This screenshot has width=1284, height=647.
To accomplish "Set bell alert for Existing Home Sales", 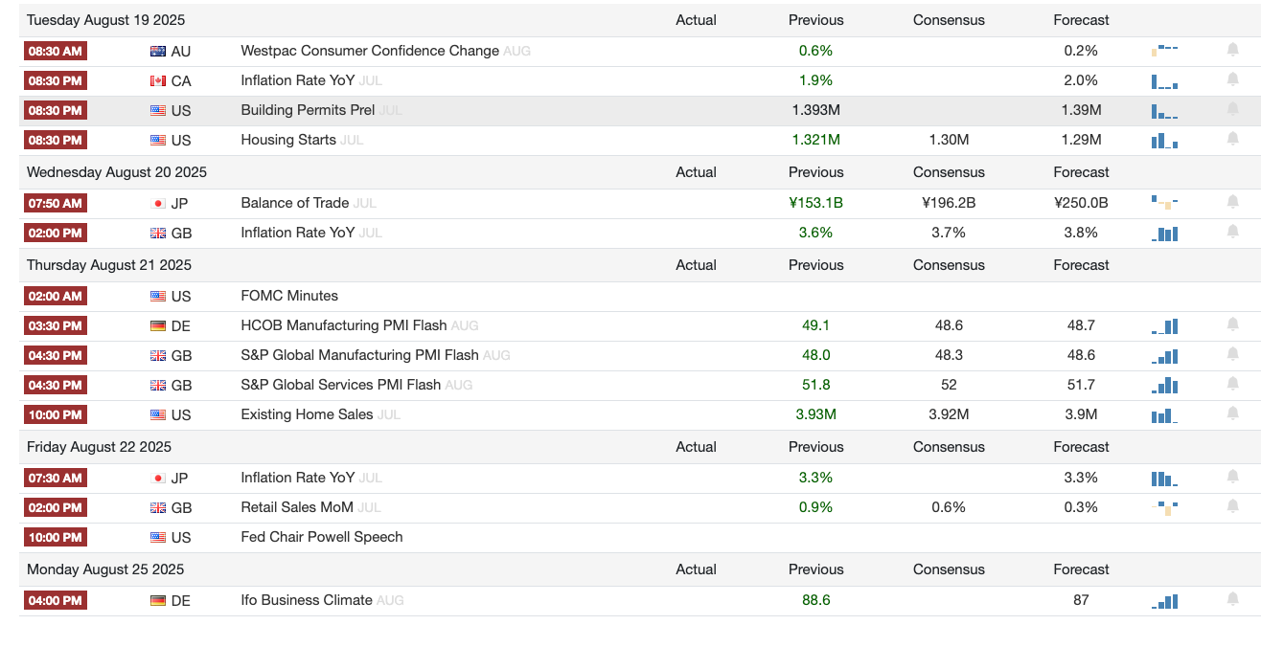I will [x=1232, y=413].
